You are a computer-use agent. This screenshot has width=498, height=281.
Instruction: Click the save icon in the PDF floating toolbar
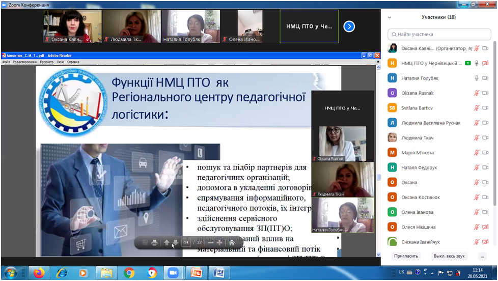(145, 243)
